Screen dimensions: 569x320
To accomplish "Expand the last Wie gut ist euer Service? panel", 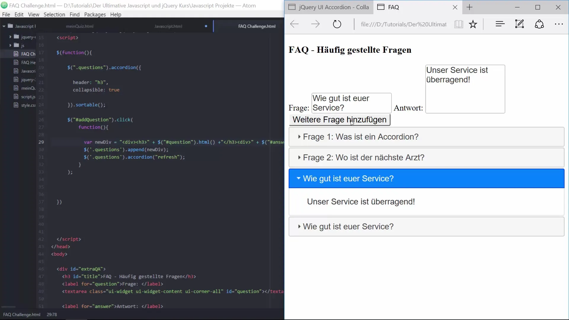I will [426, 227].
